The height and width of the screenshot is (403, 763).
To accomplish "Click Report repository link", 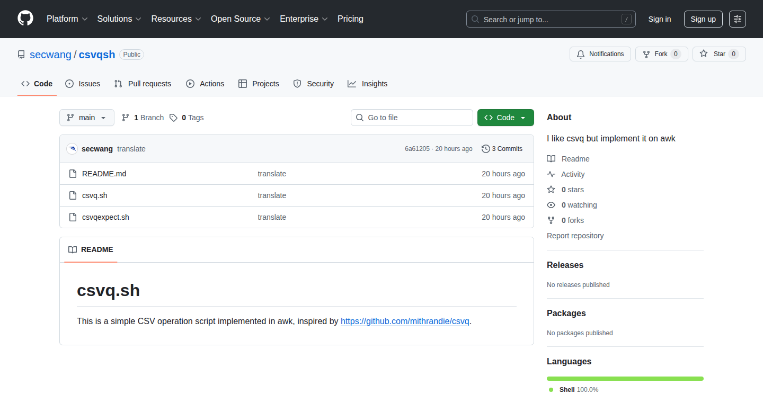I will point(575,236).
